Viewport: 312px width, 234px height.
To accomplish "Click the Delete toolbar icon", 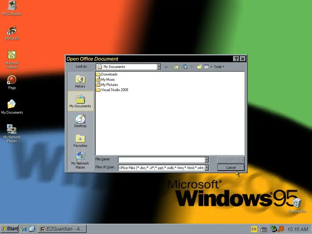I will 192,66.
